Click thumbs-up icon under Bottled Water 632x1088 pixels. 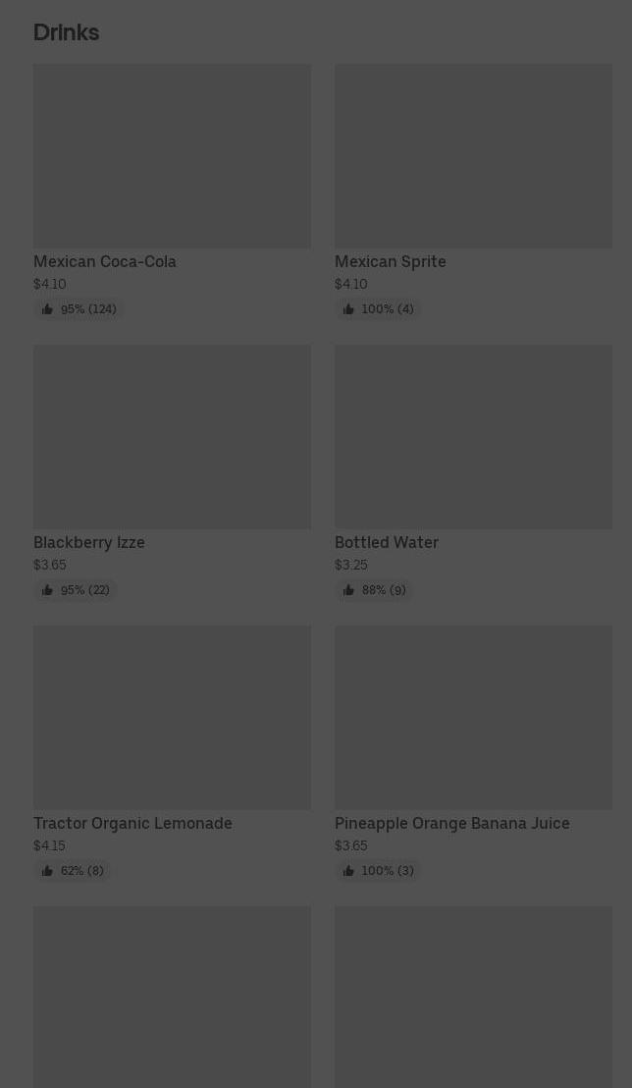click(348, 590)
